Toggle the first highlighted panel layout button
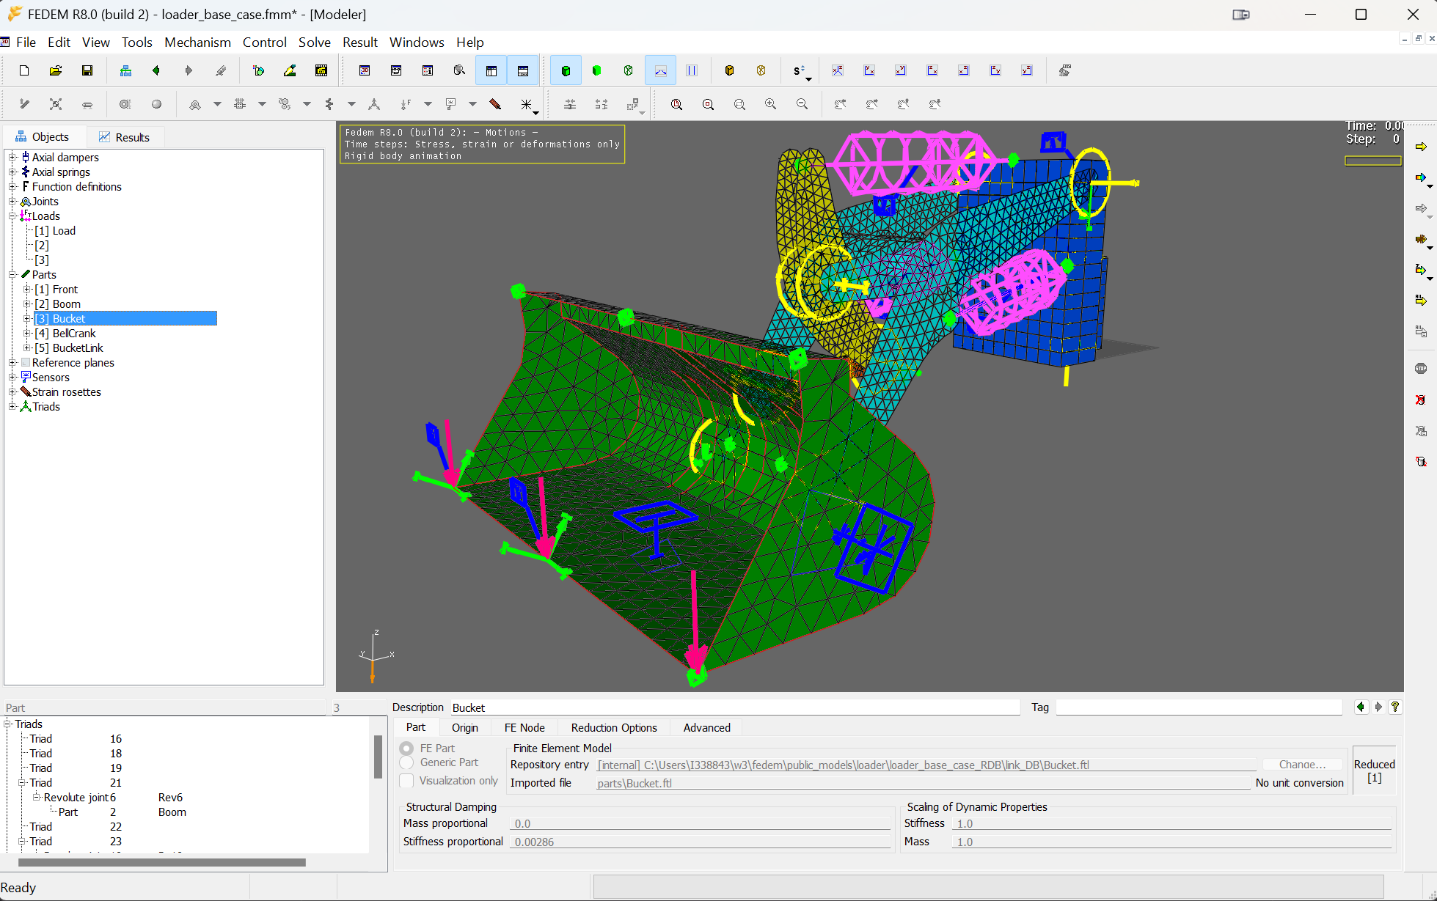 pos(491,70)
